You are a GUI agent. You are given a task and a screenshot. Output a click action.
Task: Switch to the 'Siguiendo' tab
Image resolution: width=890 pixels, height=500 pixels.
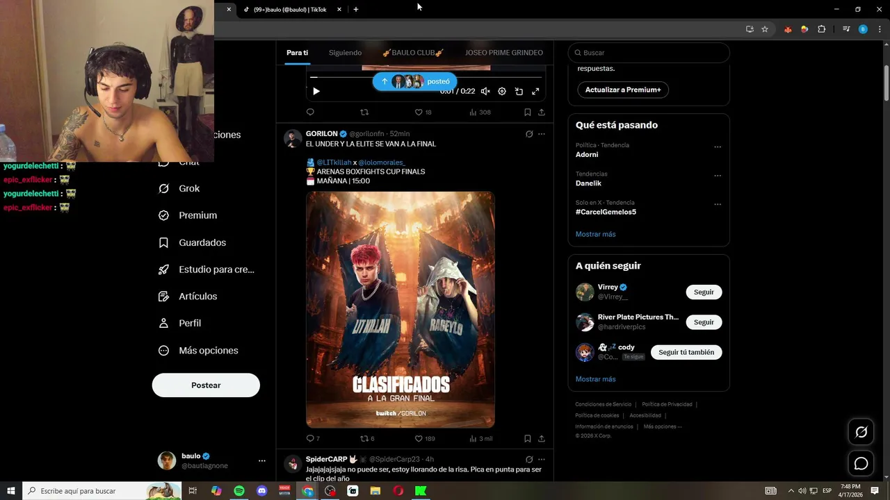[346, 53]
